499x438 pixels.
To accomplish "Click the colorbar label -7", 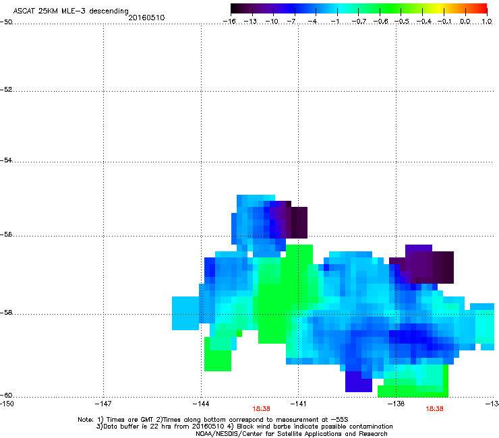I will point(291,22).
